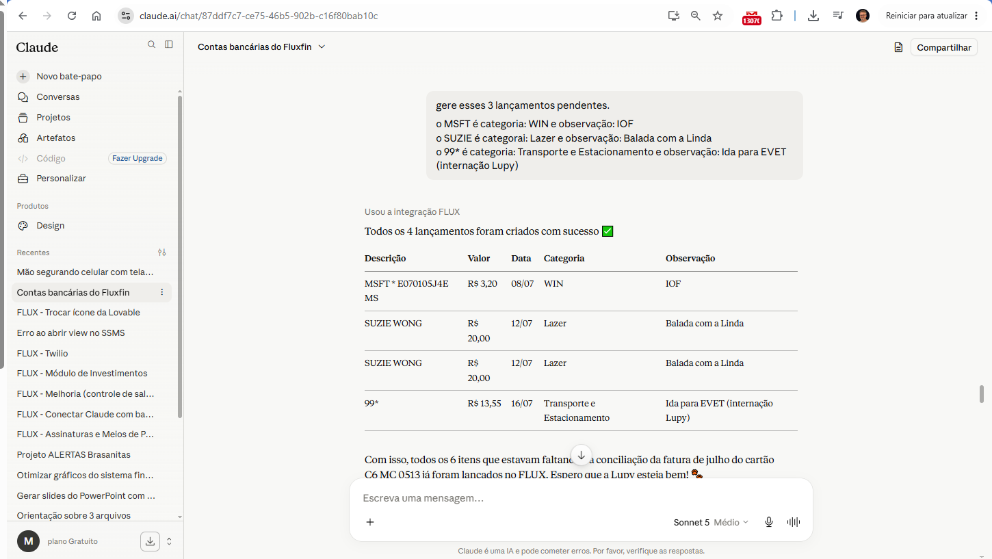Open browser downloads icon
The image size is (992, 559).
point(813,16)
